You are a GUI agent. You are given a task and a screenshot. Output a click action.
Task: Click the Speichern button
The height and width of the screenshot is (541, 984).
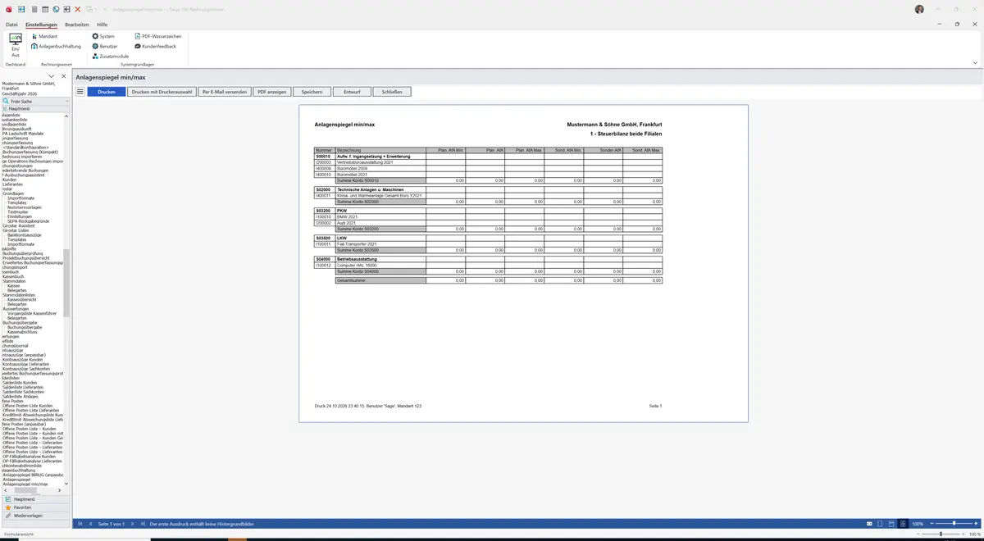312,92
